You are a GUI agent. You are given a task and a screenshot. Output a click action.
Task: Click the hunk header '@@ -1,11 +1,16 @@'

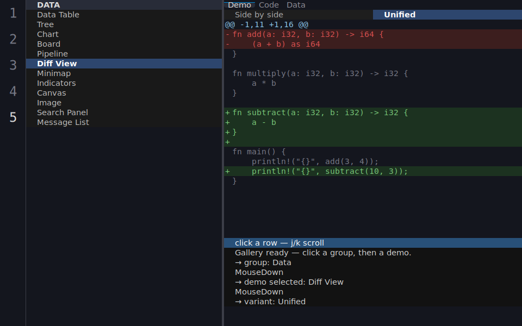(373, 24)
